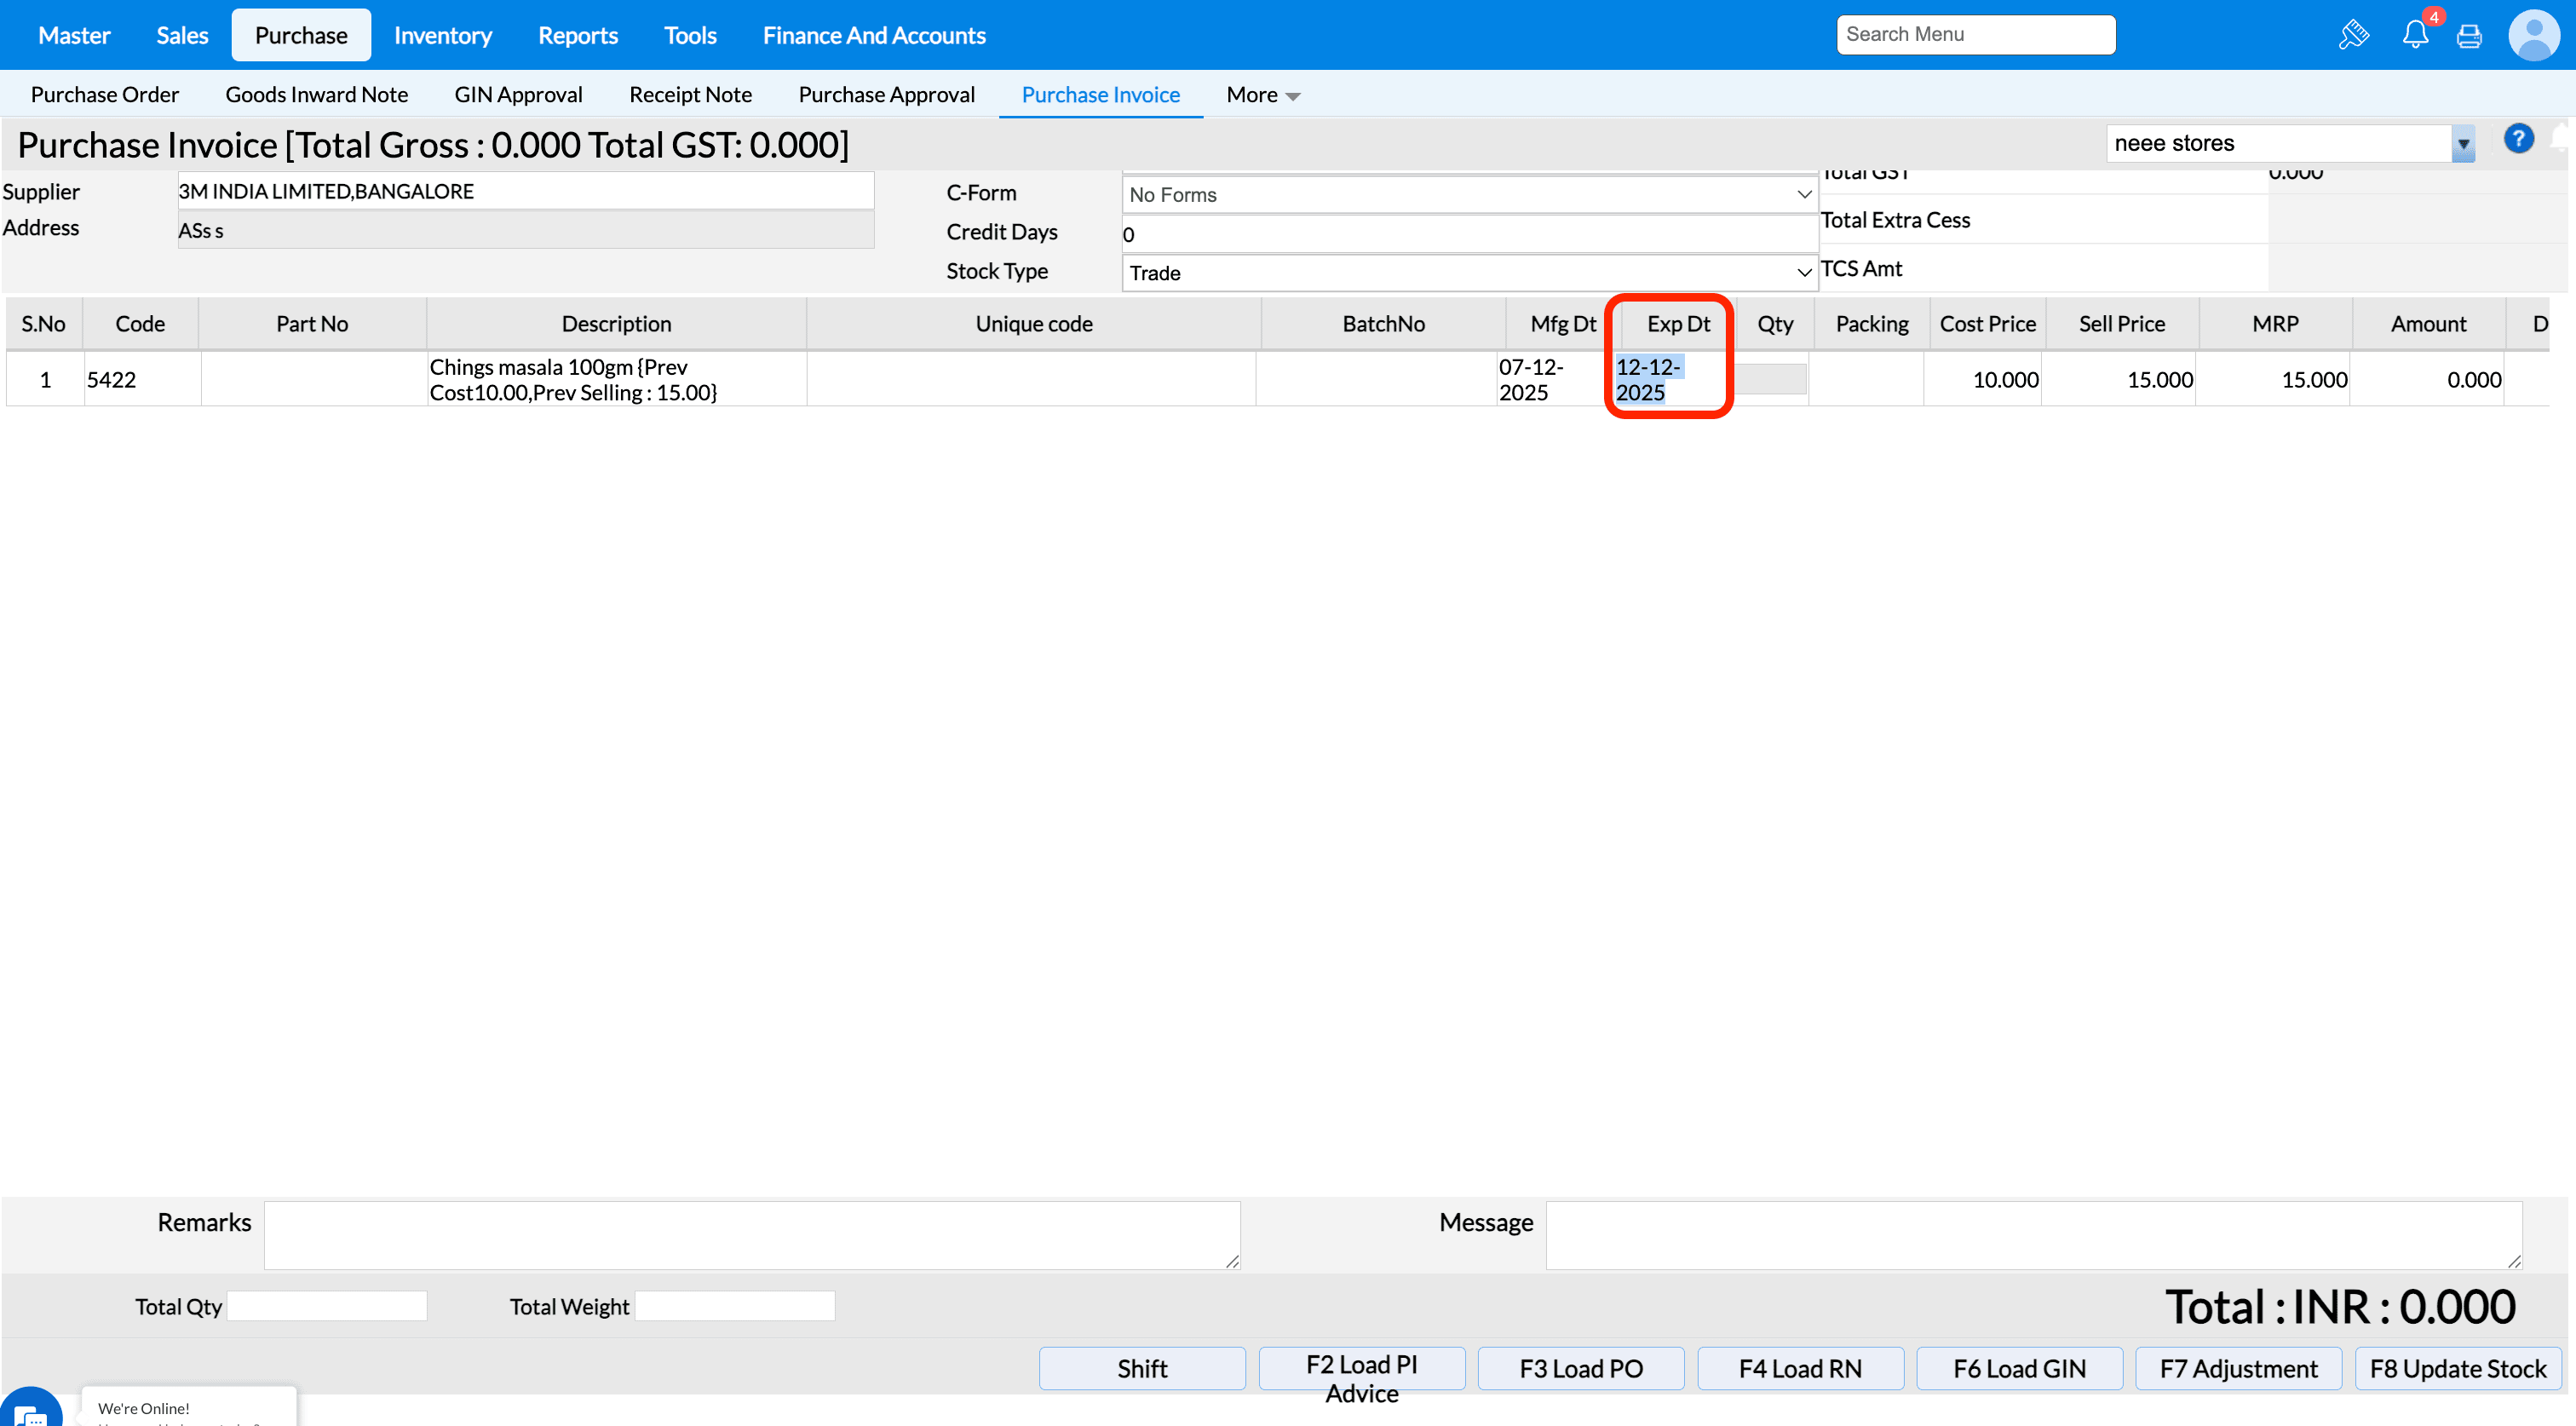Click the Search Menu field

(x=1975, y=34)
